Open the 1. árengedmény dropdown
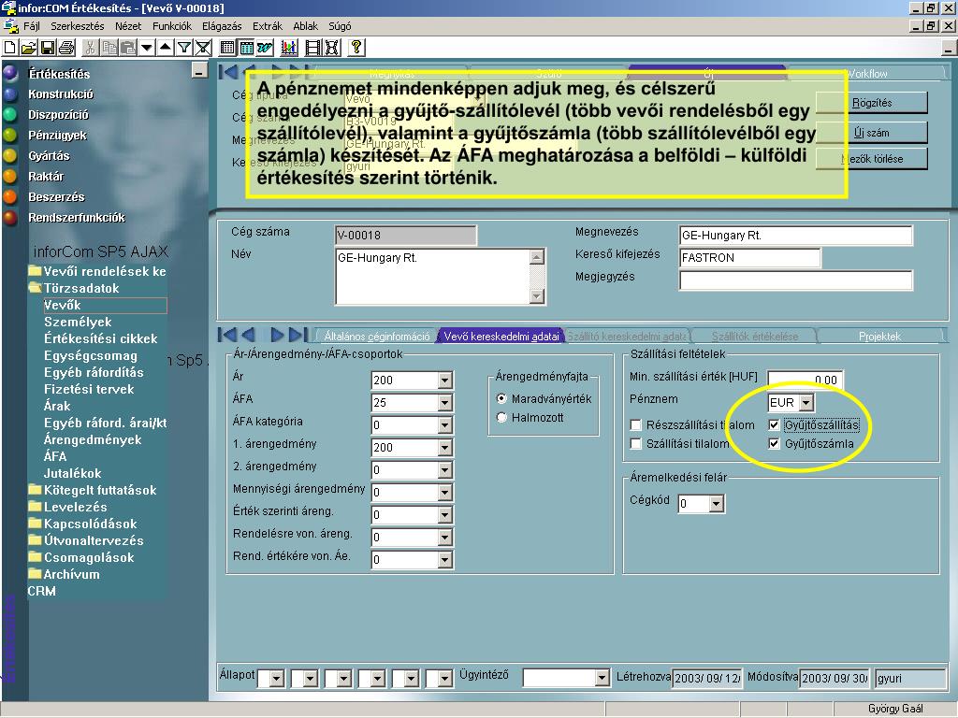958x718 pixels. tap(444, 448)
